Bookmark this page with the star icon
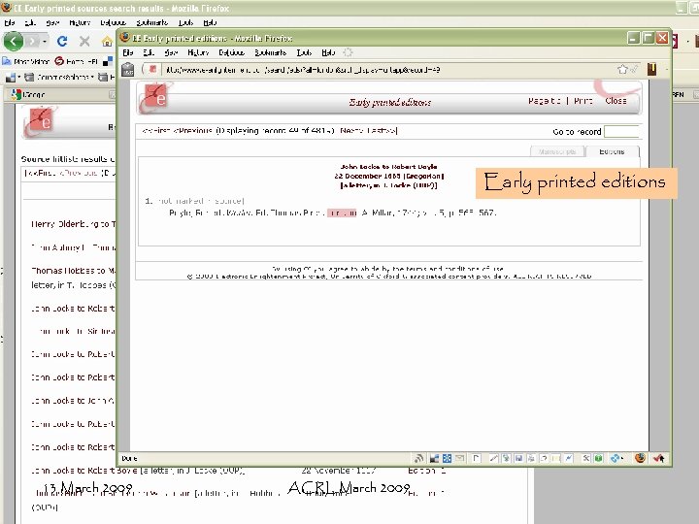Screen dimensions: 699x524 pyautogui.click(x=622, y=69)
